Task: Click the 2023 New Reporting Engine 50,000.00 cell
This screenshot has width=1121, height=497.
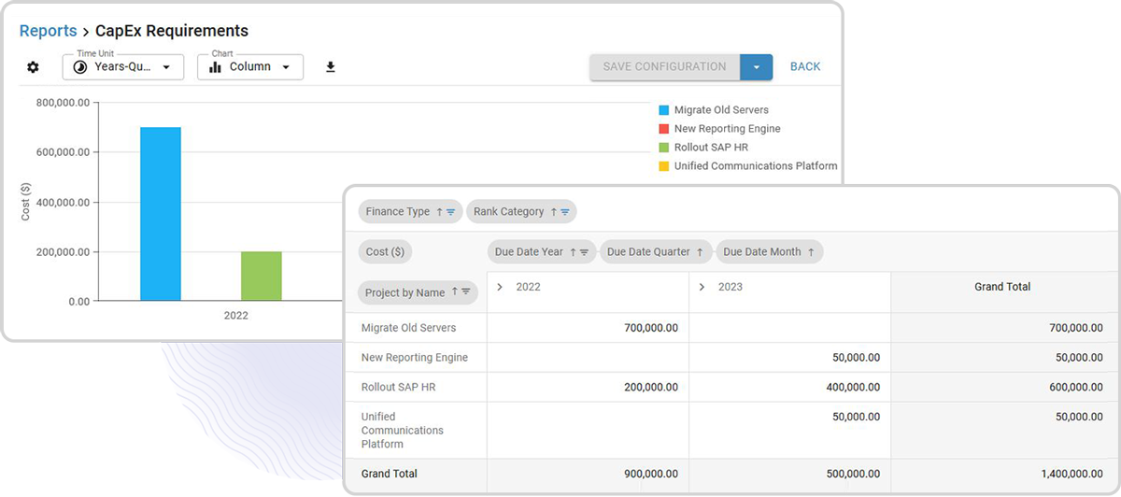Action: 789,358
